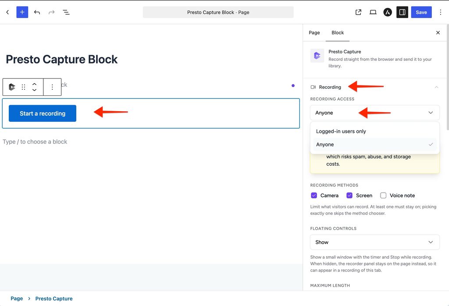Choose Logged-in users only option
This screenshot has width=449, height=306.
[x=375, y=131]
